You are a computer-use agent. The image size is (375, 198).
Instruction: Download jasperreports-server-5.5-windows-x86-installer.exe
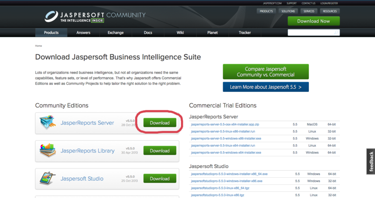point(226,138)
